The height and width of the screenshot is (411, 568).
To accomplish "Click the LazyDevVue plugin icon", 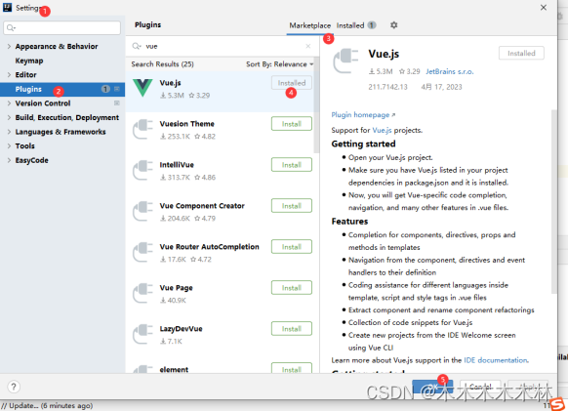I will coord(142,334).
